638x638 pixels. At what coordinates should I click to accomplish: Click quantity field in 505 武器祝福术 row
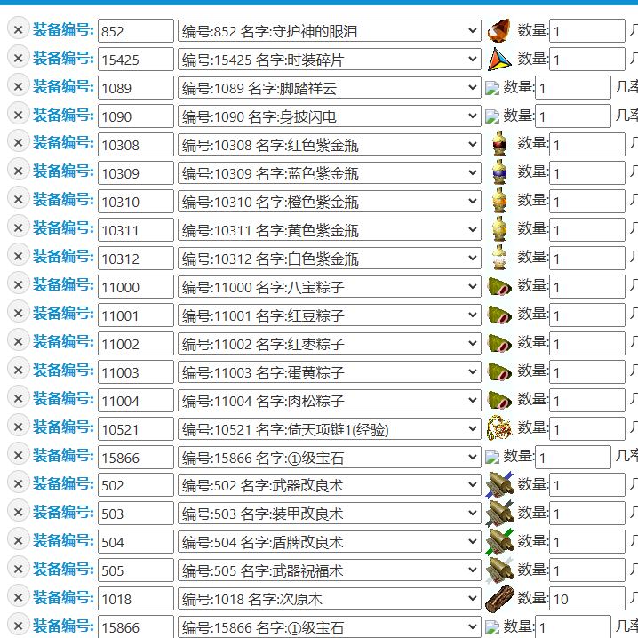tap(587, 570)
